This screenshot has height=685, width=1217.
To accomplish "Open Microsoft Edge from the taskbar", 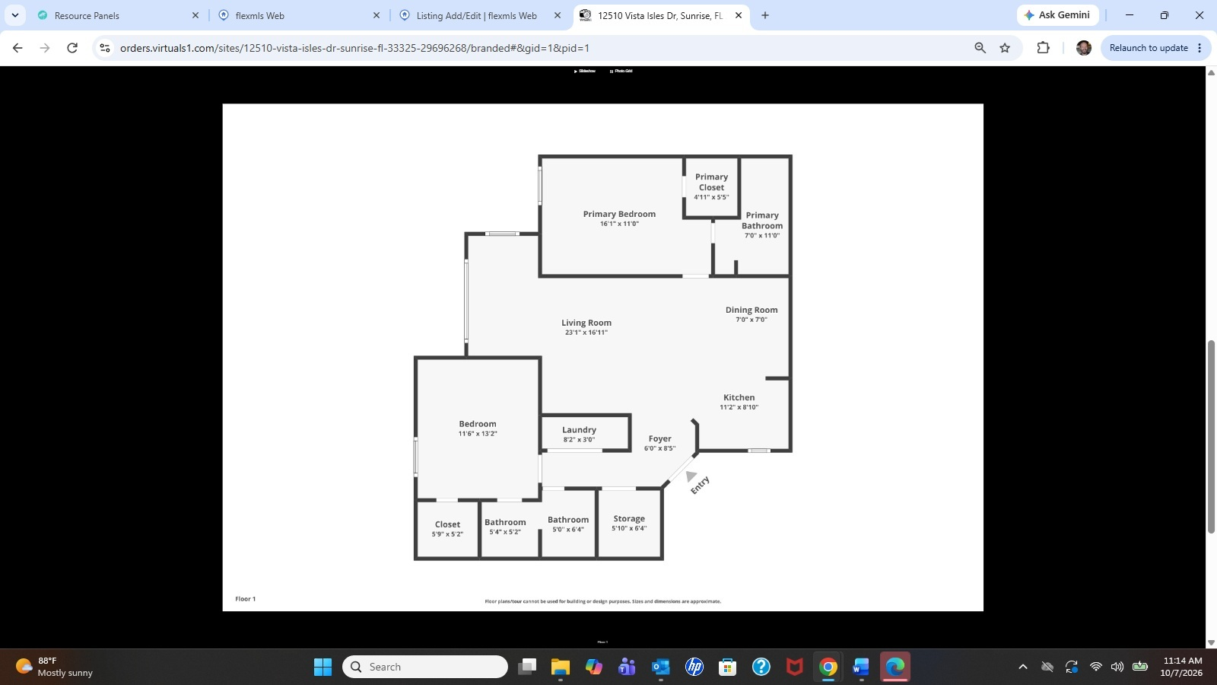I will pyautogui.click(x=895, y=667).
